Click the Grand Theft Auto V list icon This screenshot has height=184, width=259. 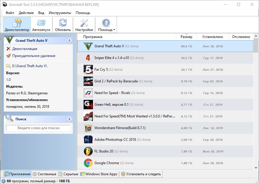point(88,46)
